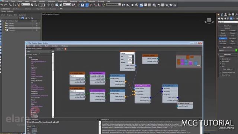This screenshot has height=134, width=238.
Task: Activate the Select Object tool
Action: pos(32,5)
